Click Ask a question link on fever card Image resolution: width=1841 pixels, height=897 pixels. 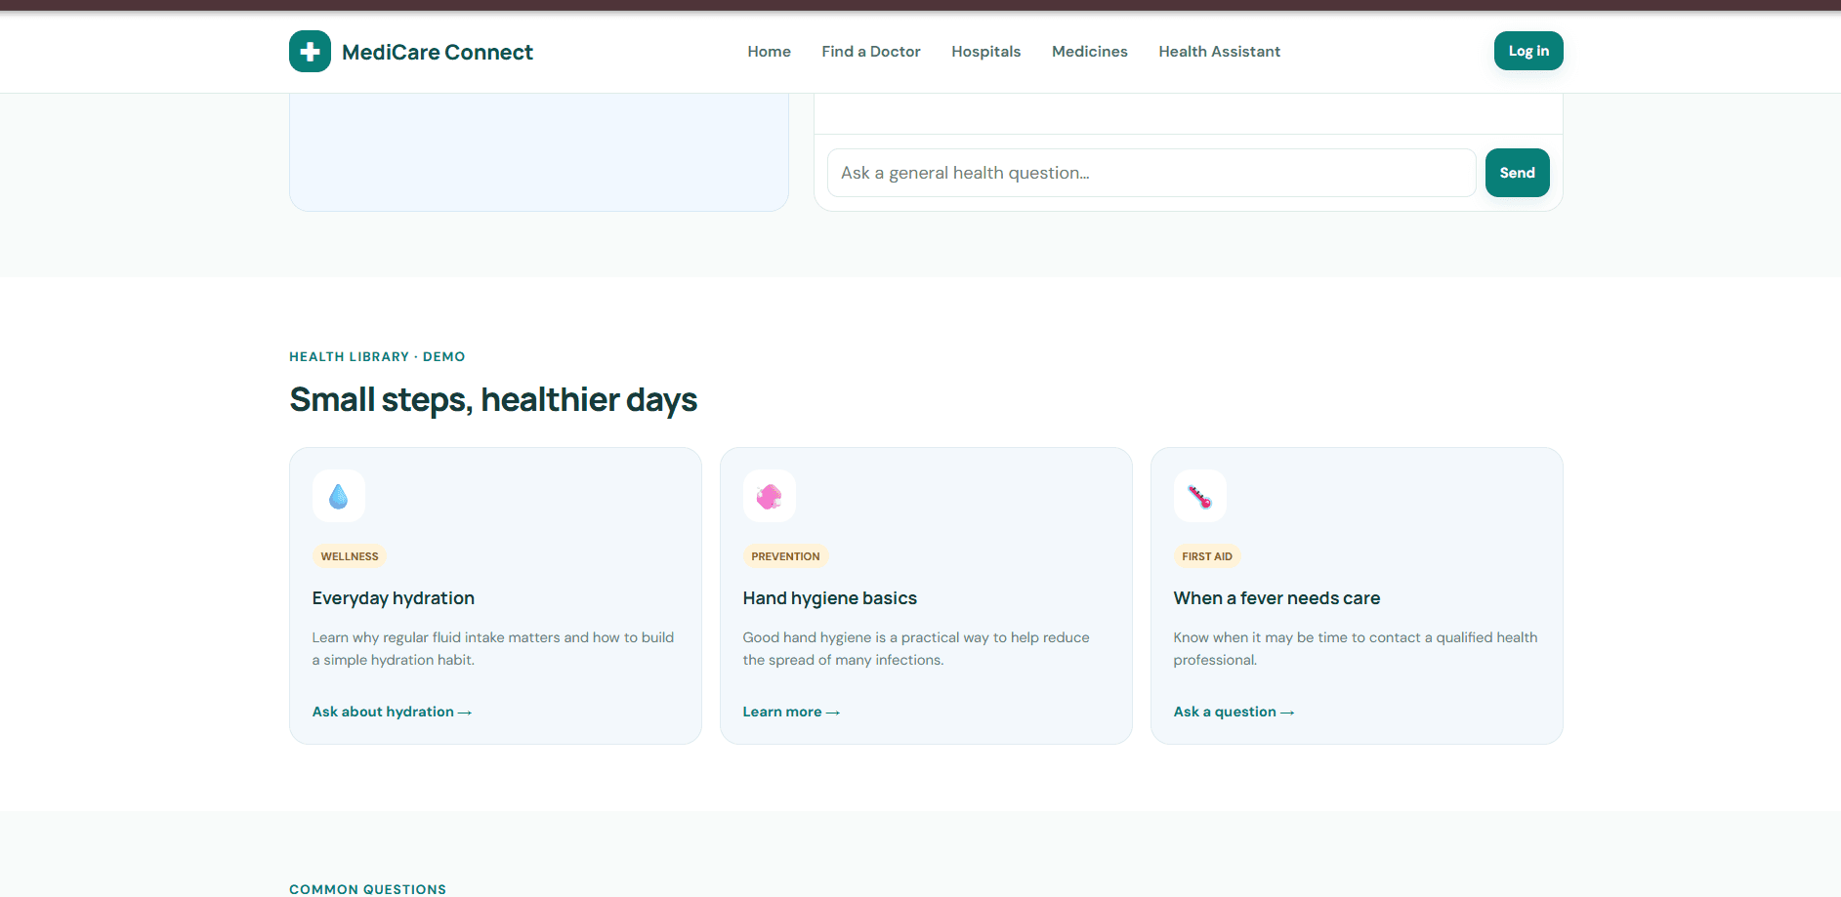(x=1234, y=712)
